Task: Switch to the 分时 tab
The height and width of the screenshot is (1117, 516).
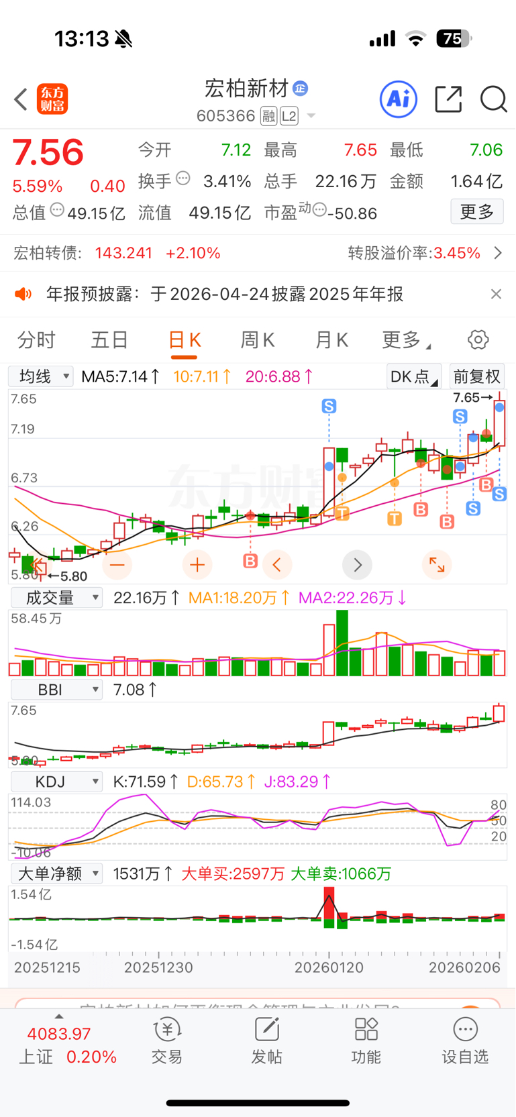Action: coord(36,340)
